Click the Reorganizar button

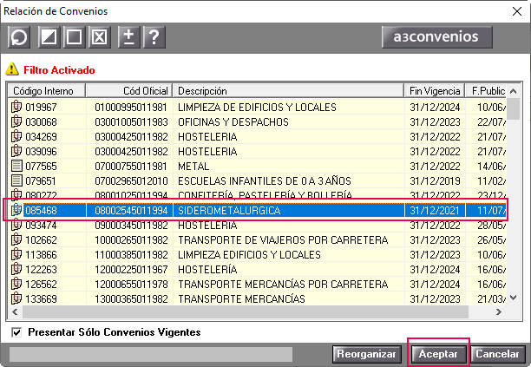pos(367,354)
